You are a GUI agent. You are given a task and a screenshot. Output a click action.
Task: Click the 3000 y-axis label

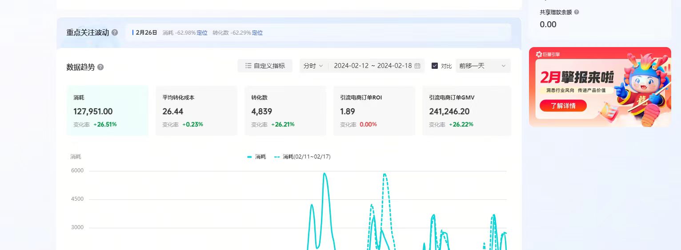[x=77, y=227]
